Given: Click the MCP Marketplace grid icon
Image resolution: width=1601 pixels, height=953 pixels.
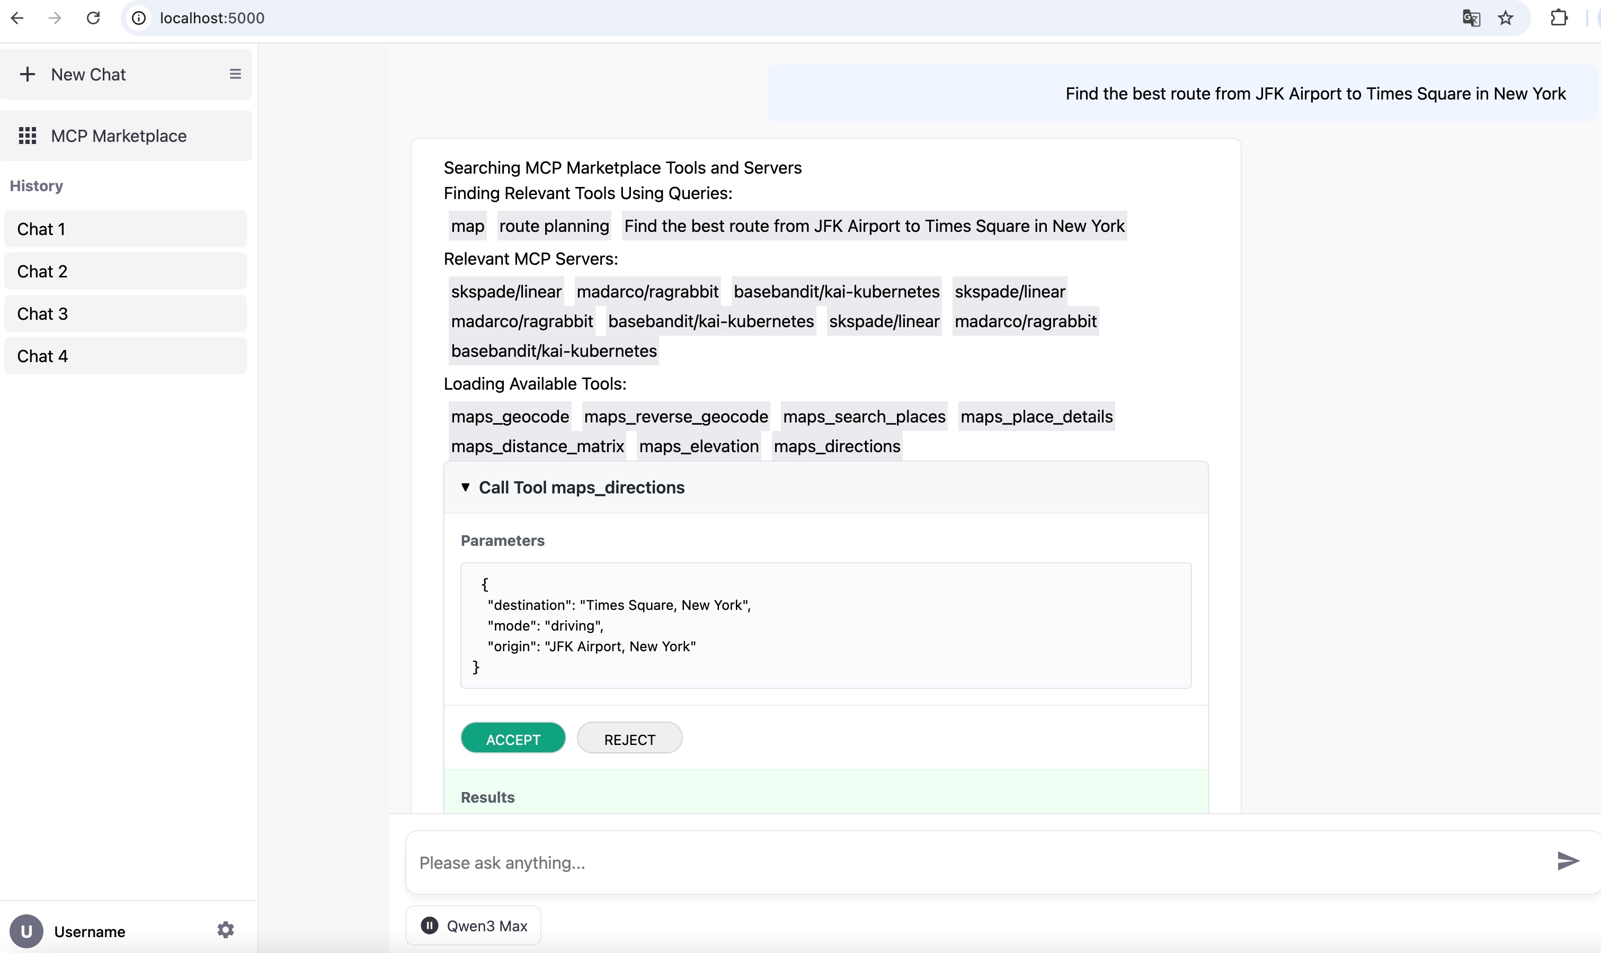Looking at the screenshot, I should click(27, 136).
